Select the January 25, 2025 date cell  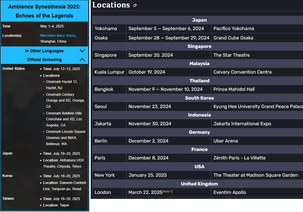click(x=169, y=175)
